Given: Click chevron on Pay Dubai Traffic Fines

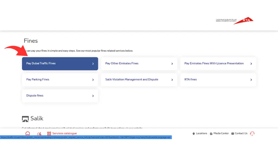Looking at the screenshot, I should (x=93, y=64).
